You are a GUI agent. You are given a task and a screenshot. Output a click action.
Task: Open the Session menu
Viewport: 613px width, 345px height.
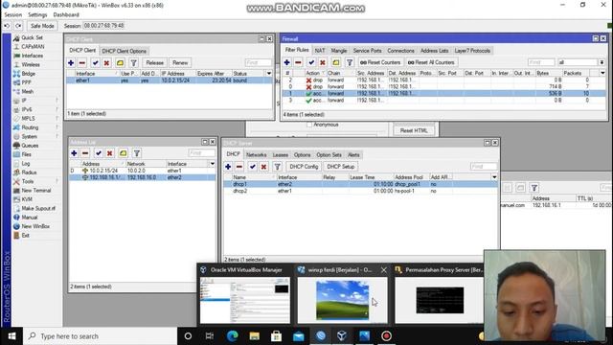coord(13,15)
